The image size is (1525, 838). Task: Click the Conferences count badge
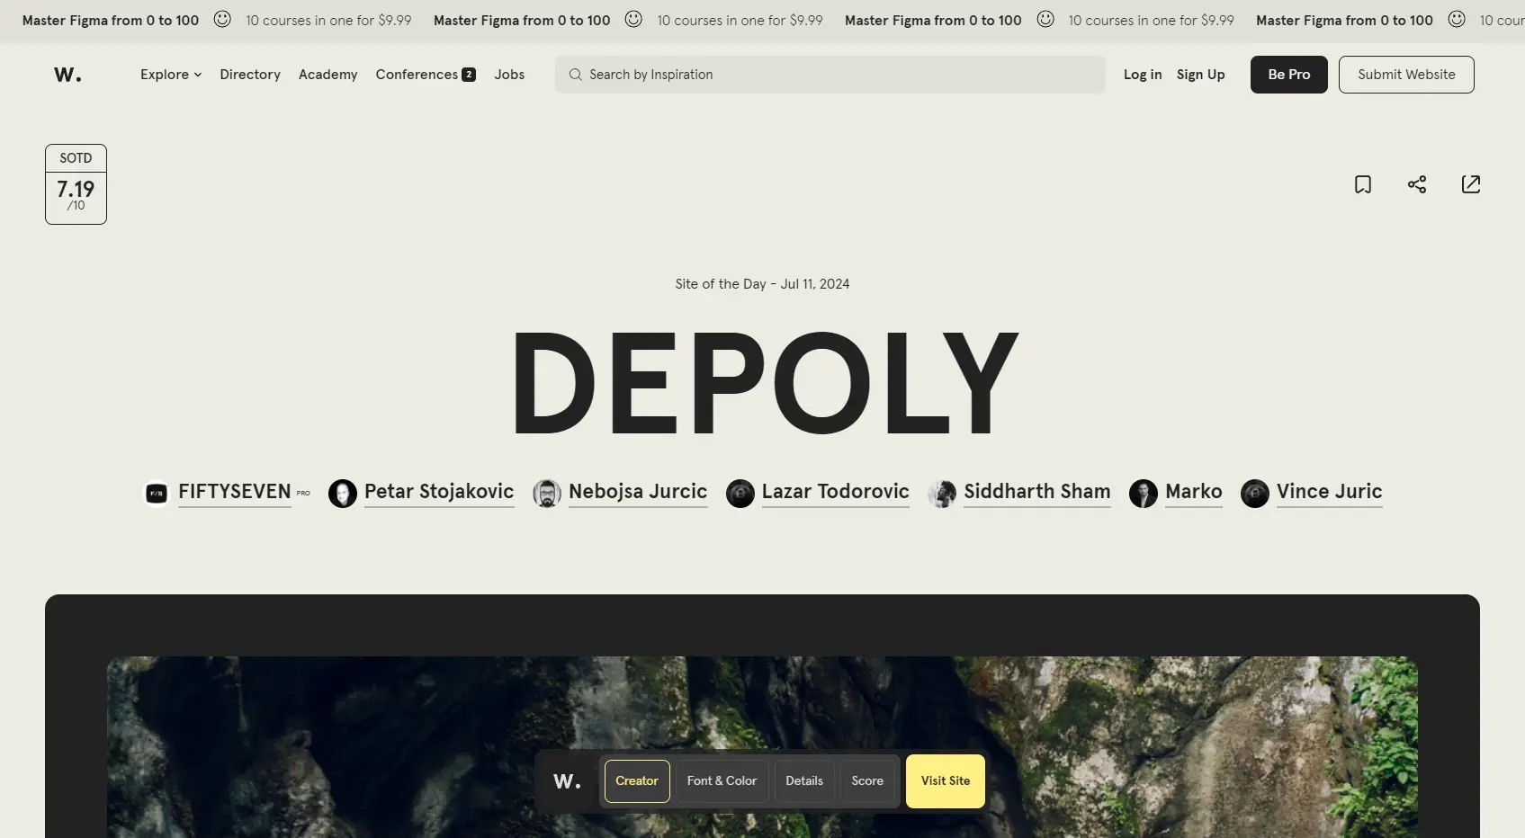click(x=469, y=75)
